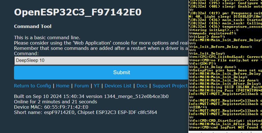This screenshot has height=133, width=262.
Task: Click terminal line 'Light sleep: DISABLED'
Action: tap(225, 17)
